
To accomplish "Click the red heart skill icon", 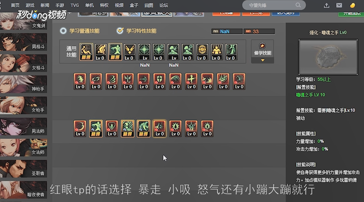I will coord(112,129).
